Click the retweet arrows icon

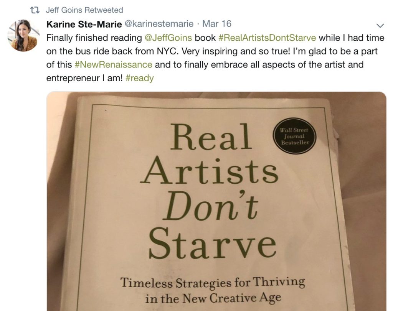click(x=35, y=10)
